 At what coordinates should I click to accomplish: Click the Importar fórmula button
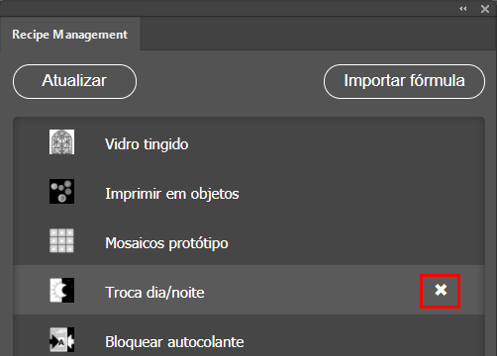[404, 81]
